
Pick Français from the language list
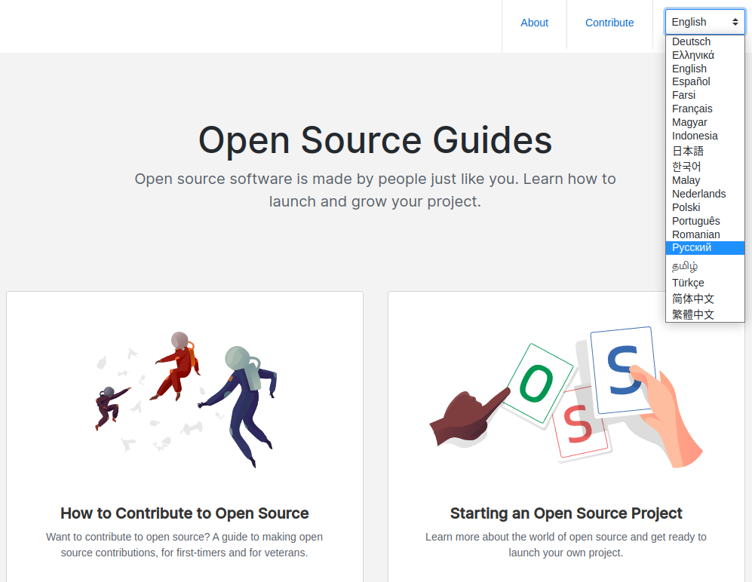704,109
